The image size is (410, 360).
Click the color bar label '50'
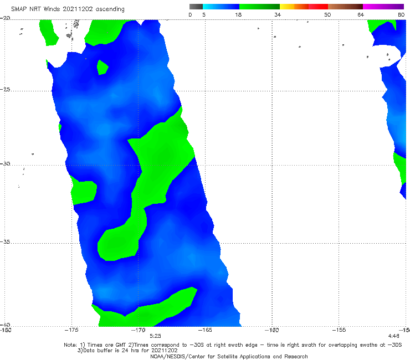point(327,14)
